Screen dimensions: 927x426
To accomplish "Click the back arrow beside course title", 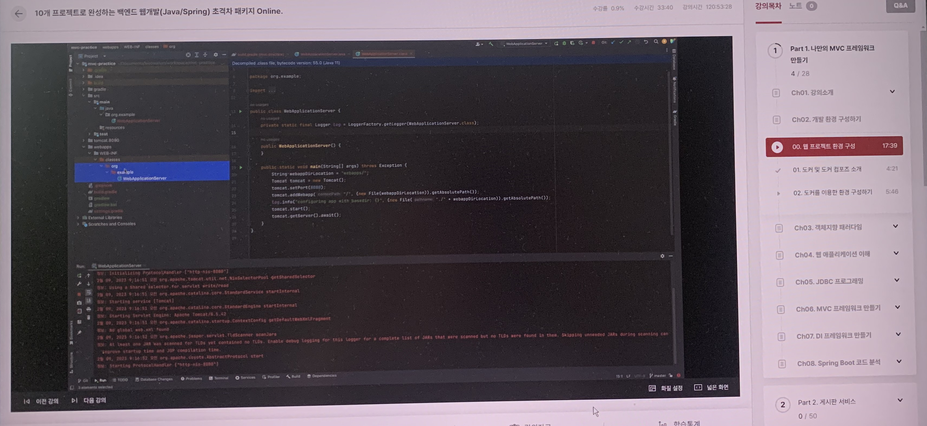I will [18, 14].
